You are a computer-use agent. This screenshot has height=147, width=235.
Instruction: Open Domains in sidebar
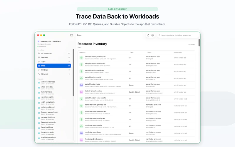(54, 57)
